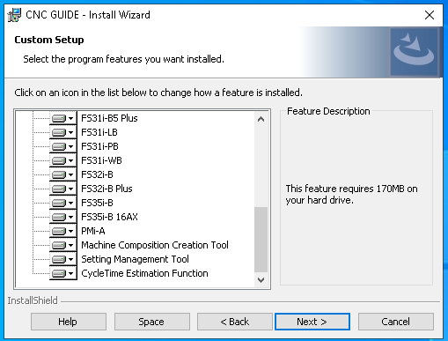This screenshot has height=341, width=448.
Task: Select the FS31i-WB feature label
Action: 101,160
